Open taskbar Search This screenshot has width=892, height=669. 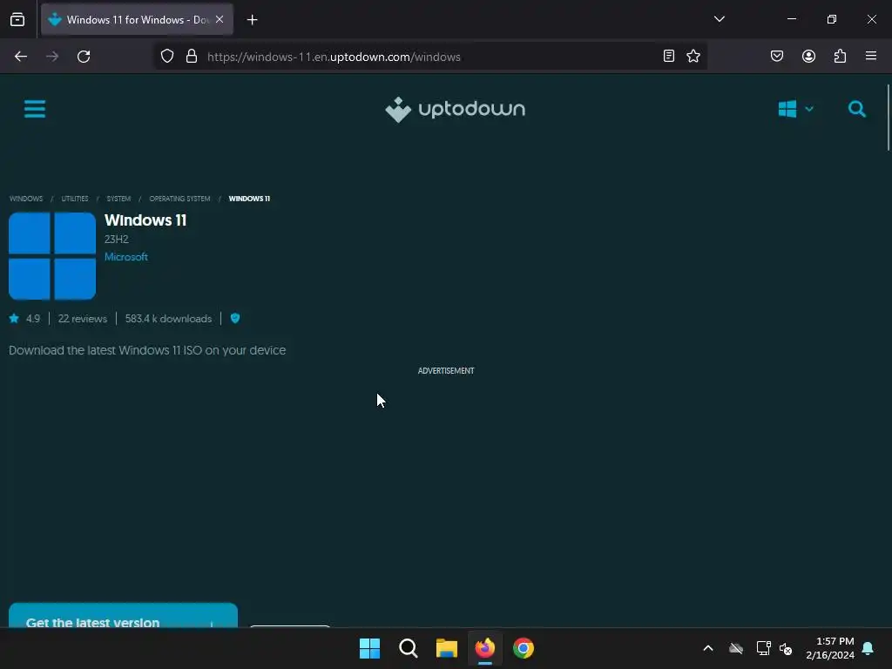[409, 648]
